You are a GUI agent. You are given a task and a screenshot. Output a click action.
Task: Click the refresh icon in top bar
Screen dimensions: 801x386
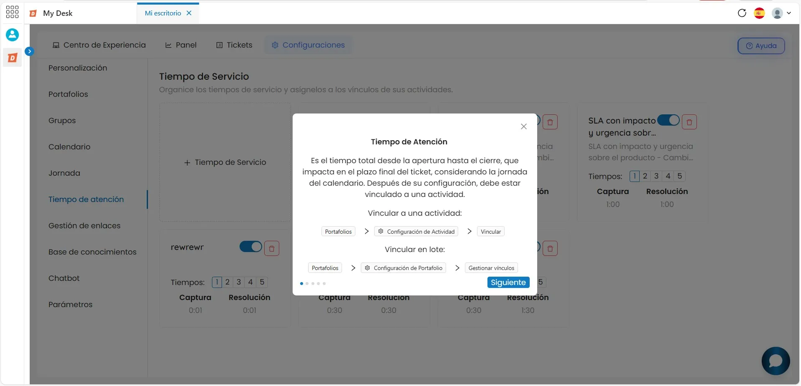pos(742,13)
